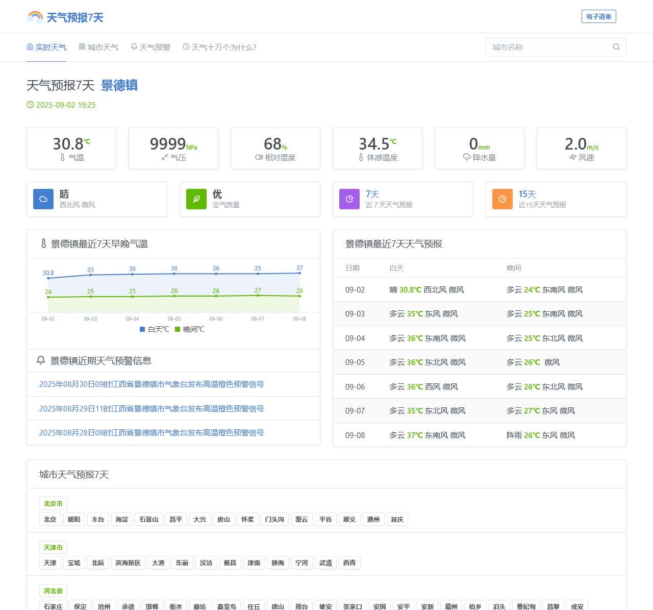Click the bell icon beside 天气预警信息

[x=41, y=360]
